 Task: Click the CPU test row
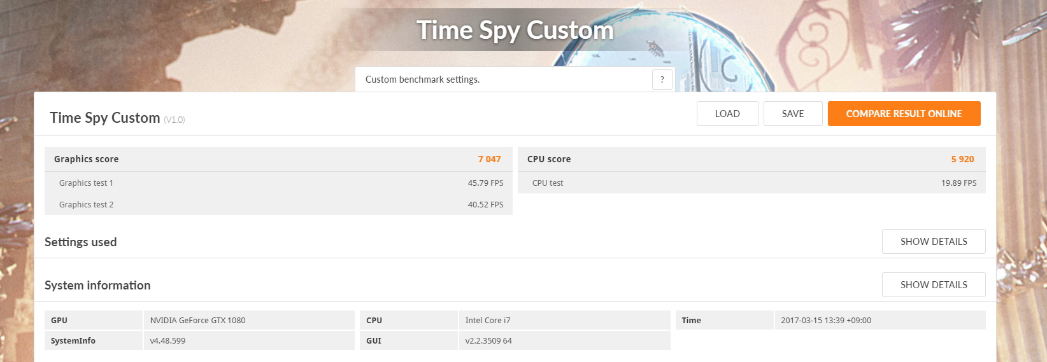tap(751, 183)
